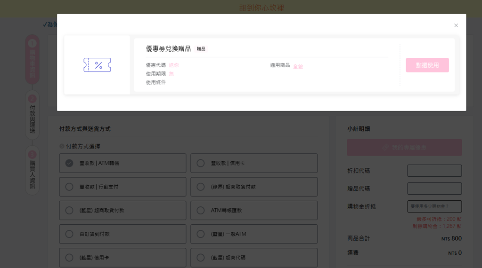482x268 pixels.
Task: Click the percent coupon ticket icon
Action: pos(97,65)
